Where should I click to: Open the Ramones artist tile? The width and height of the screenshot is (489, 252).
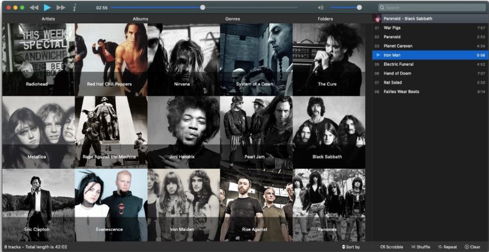click(x=329, y=205)
